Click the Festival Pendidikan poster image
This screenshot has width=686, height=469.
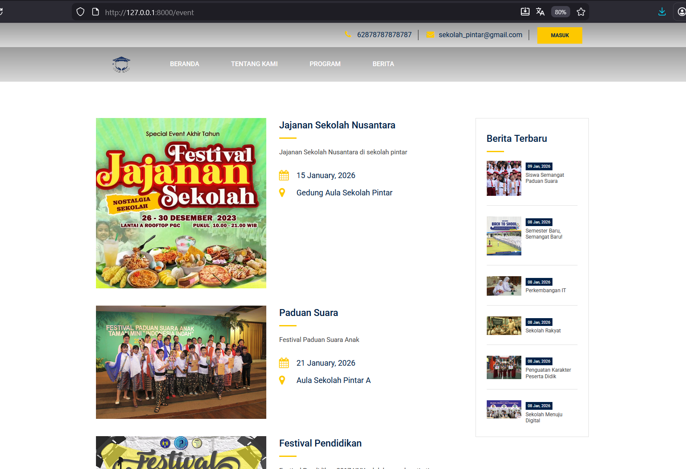(181, 453)
